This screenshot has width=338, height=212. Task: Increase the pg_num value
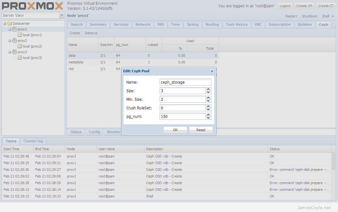[208, 115]
